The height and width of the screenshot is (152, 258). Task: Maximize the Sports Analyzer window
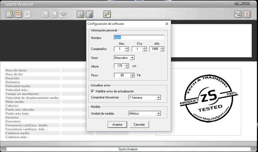pyautogui.click(x=244, y=4)
